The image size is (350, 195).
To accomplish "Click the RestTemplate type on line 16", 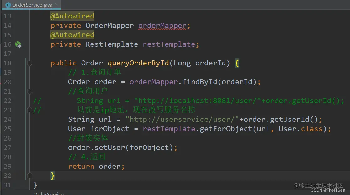I will click(x=112, y=44).
